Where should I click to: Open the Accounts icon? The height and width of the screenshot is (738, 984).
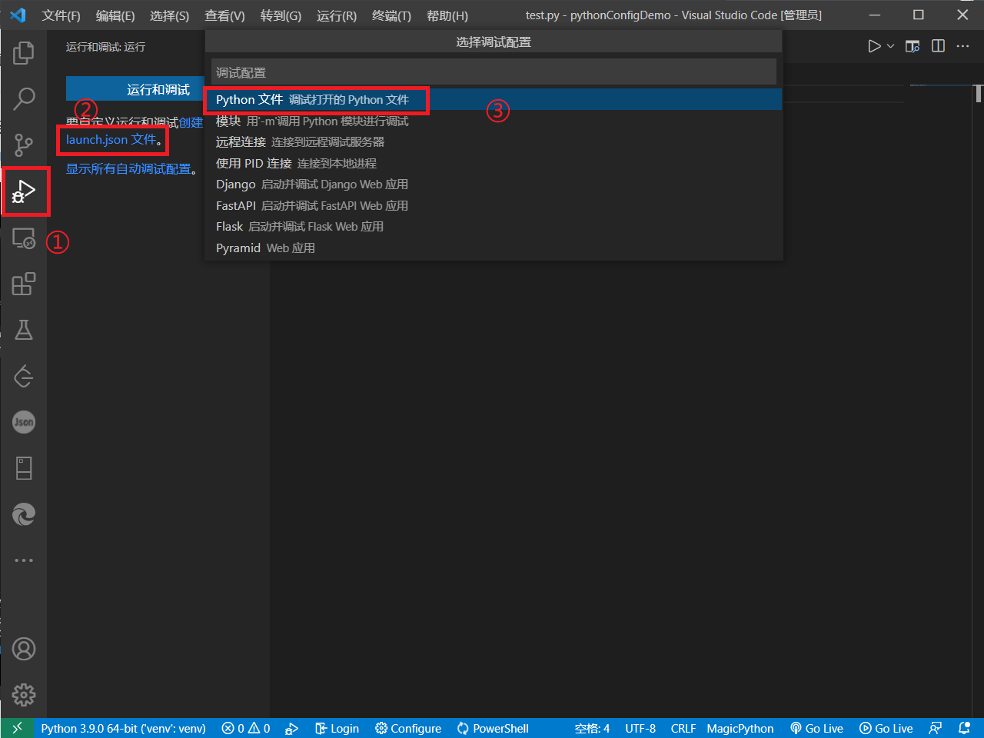24,650
